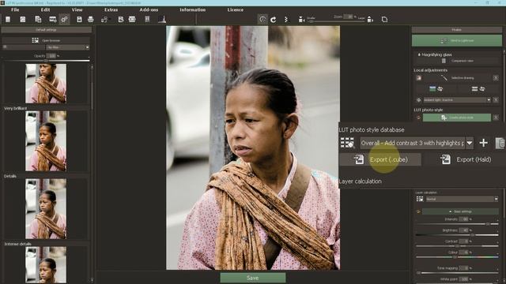This screenshot has height=284, width=506.
Task: Open the Add-ons menu
Action: pyautogui.click(x=149, y=9)
